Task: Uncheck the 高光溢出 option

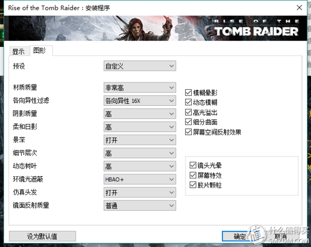Action: [x=188, y=112]
